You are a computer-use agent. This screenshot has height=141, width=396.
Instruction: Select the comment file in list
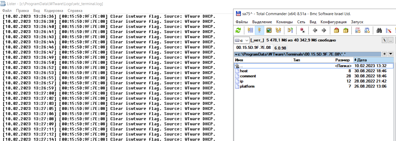pos(248,76)
